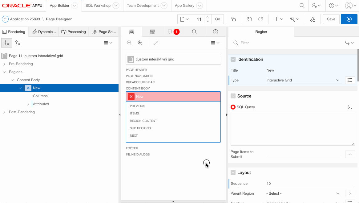Open SQL Query code editor icon
Viewport: 359px width, 203px height.
350,107
